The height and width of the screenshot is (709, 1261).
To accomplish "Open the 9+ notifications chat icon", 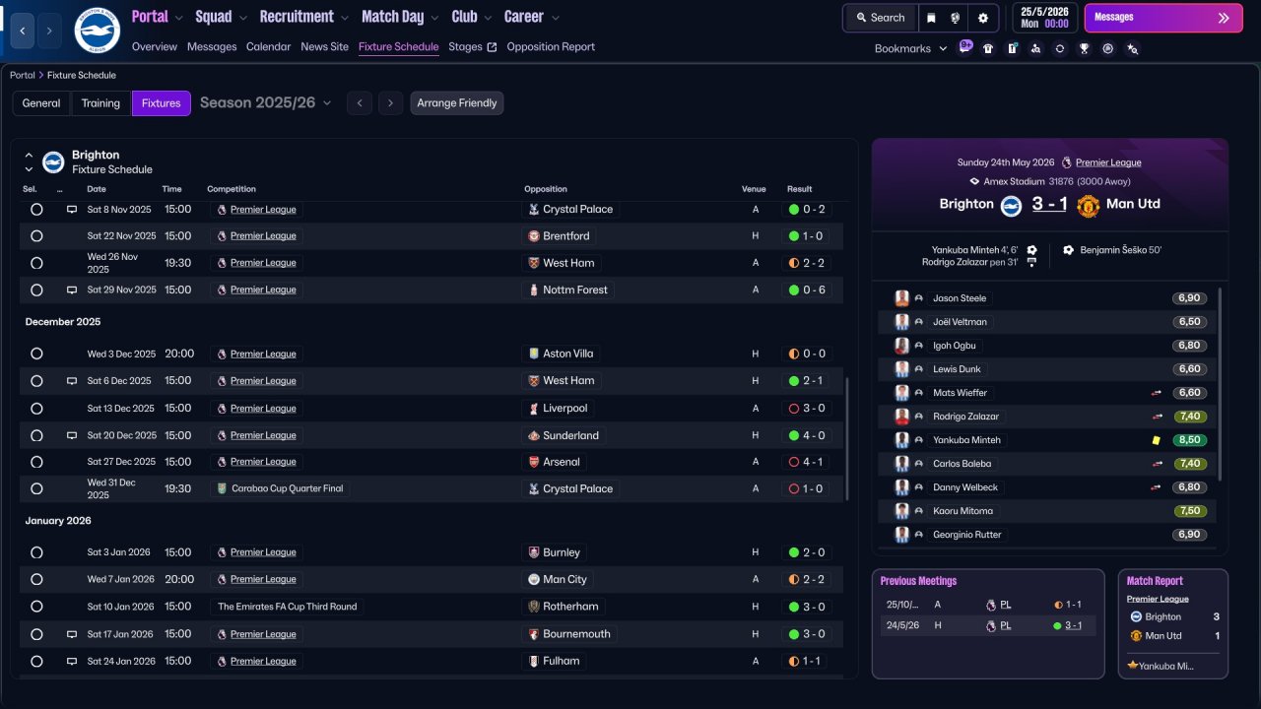I will pyautogui.click(x=965, y=46).
